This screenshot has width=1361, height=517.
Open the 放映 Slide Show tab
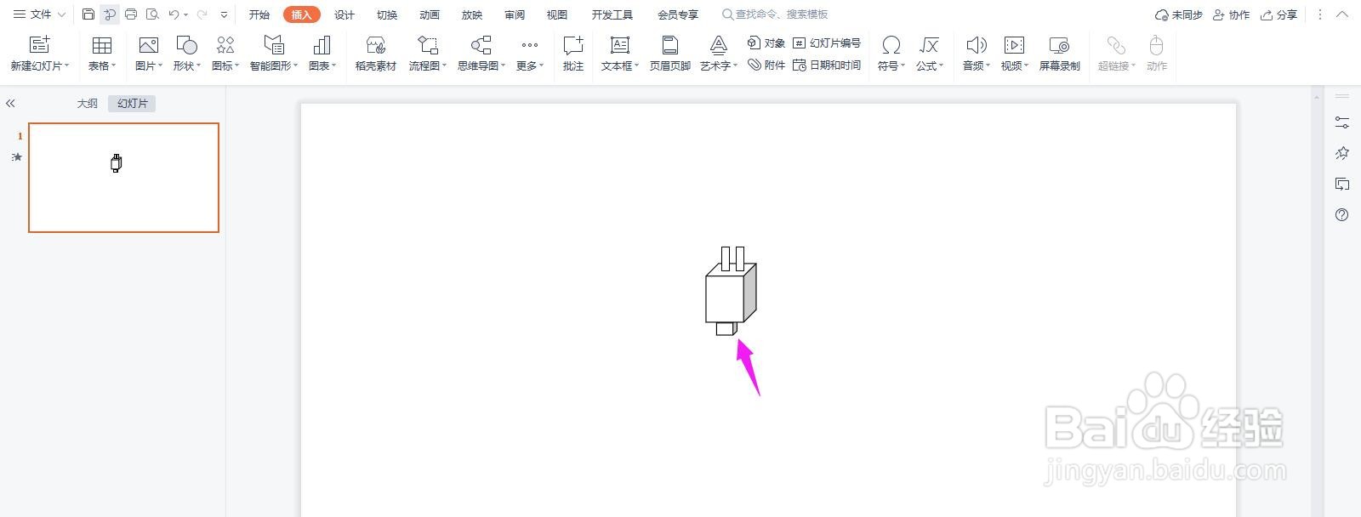click(472, 14)
